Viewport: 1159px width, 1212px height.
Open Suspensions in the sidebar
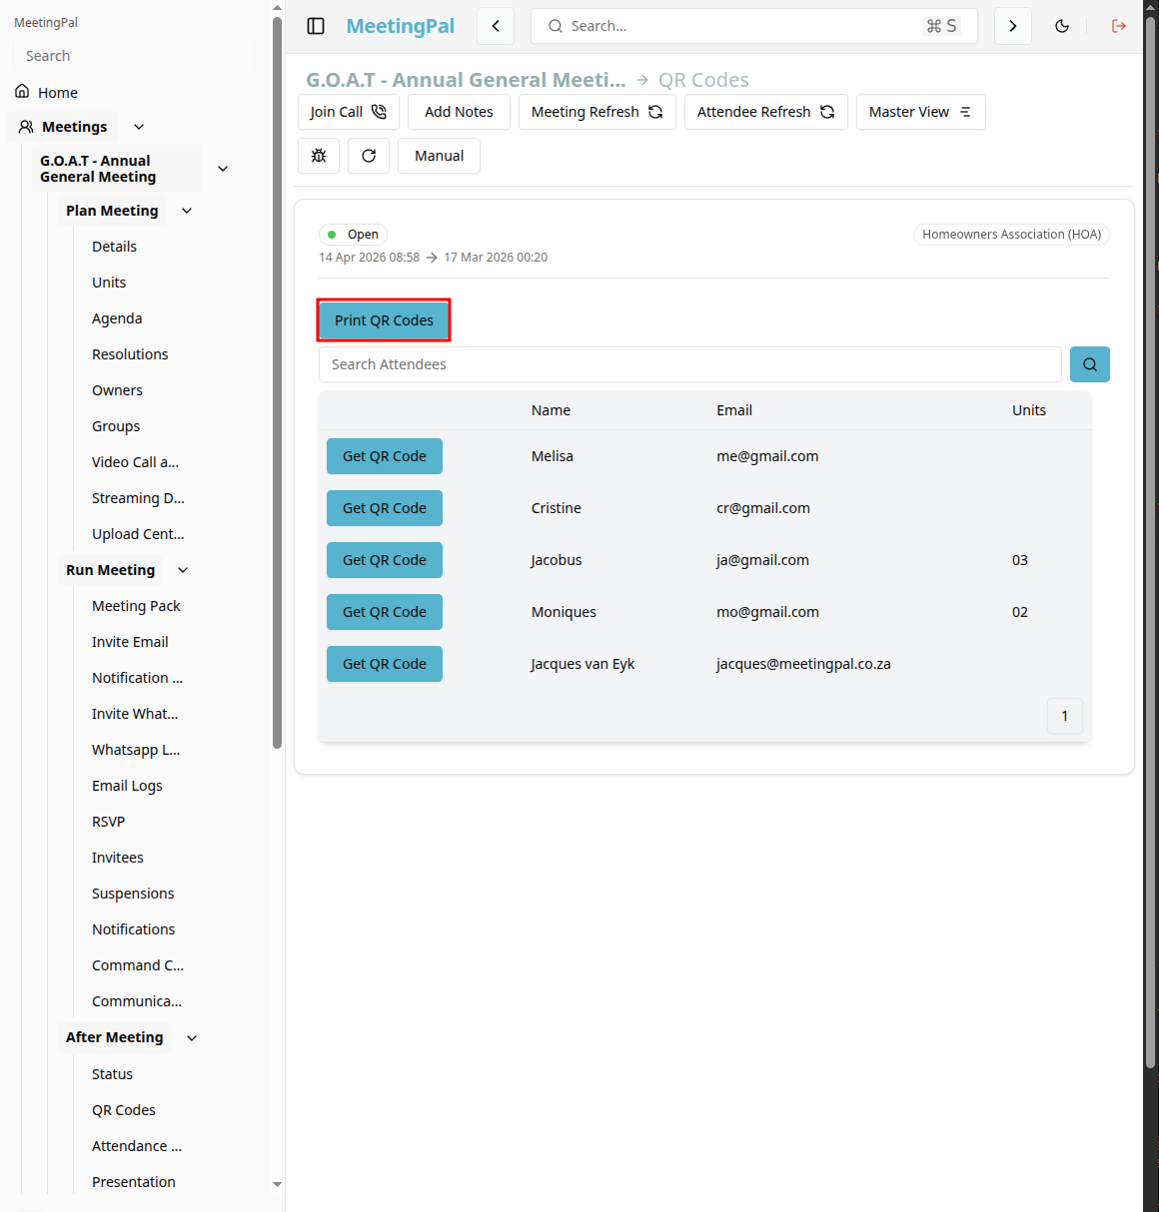point(133,894)
